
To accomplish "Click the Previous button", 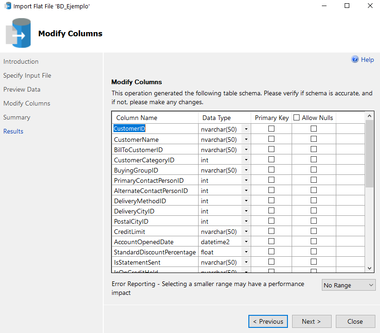I will pyautogui.click(x=268, y=321).
